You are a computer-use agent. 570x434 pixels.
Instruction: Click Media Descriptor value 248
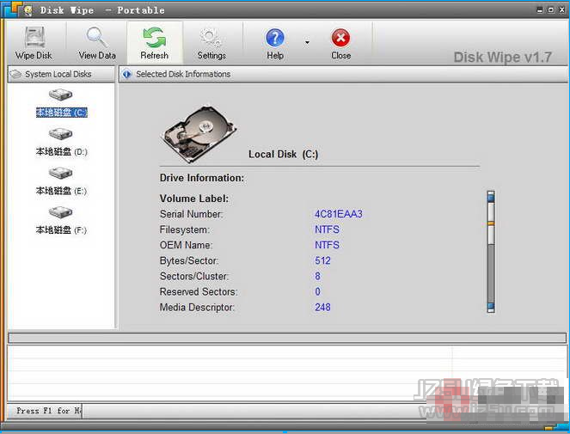point(322,307)
